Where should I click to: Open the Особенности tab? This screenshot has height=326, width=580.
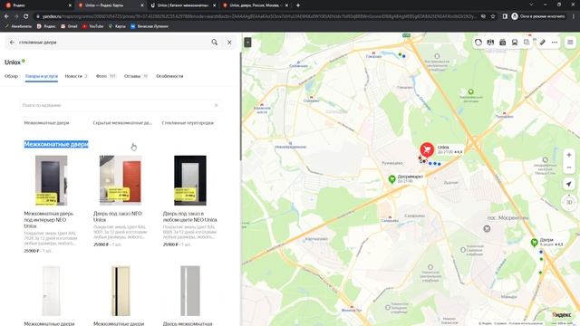click(x=169, y=76)
